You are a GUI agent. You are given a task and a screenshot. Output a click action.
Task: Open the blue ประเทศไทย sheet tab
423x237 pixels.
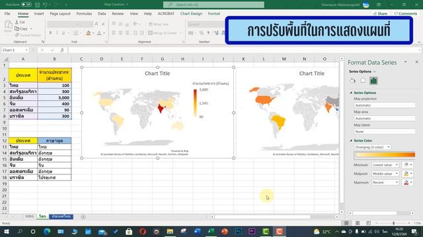click(x=61, y=217)
